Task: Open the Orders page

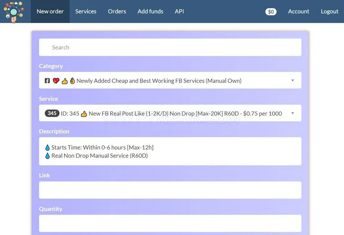Action: (x=117, y=11)
